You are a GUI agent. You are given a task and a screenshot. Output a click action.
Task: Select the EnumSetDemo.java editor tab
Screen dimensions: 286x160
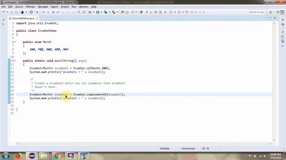coord(23,18)
